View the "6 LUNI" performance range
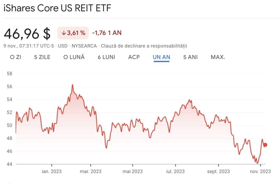Image resolution: width=280 pixels, height=184 pixels. click(x=106, y=57)
